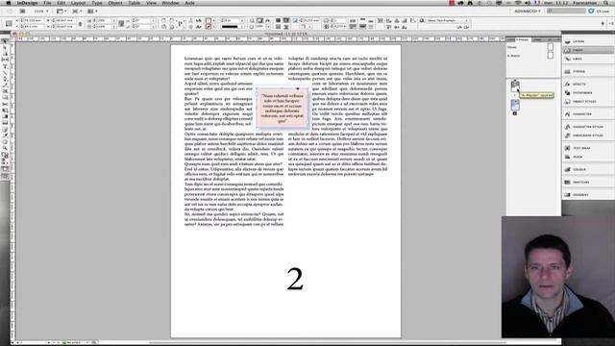615x346 pixels.
Task: Click the Formation user name in menu bar
Action: point(584,3)
